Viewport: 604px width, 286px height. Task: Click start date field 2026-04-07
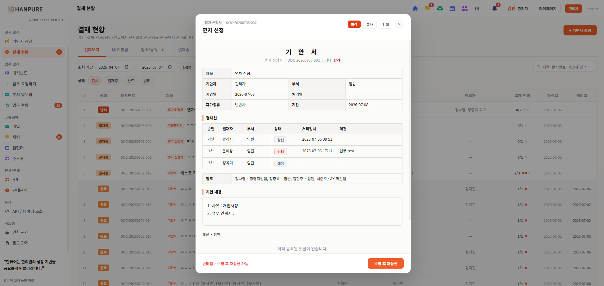(114, 67)
